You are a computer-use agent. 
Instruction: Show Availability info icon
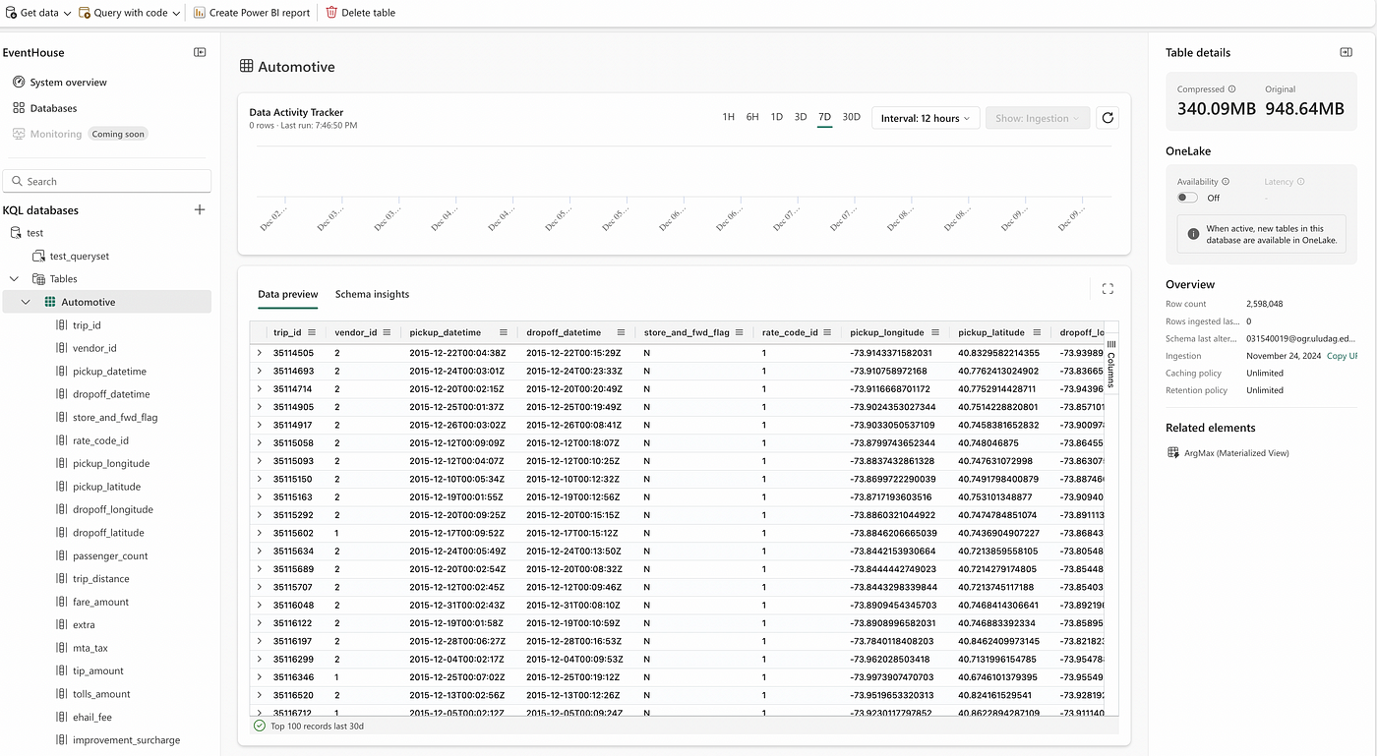point(1226,182)
